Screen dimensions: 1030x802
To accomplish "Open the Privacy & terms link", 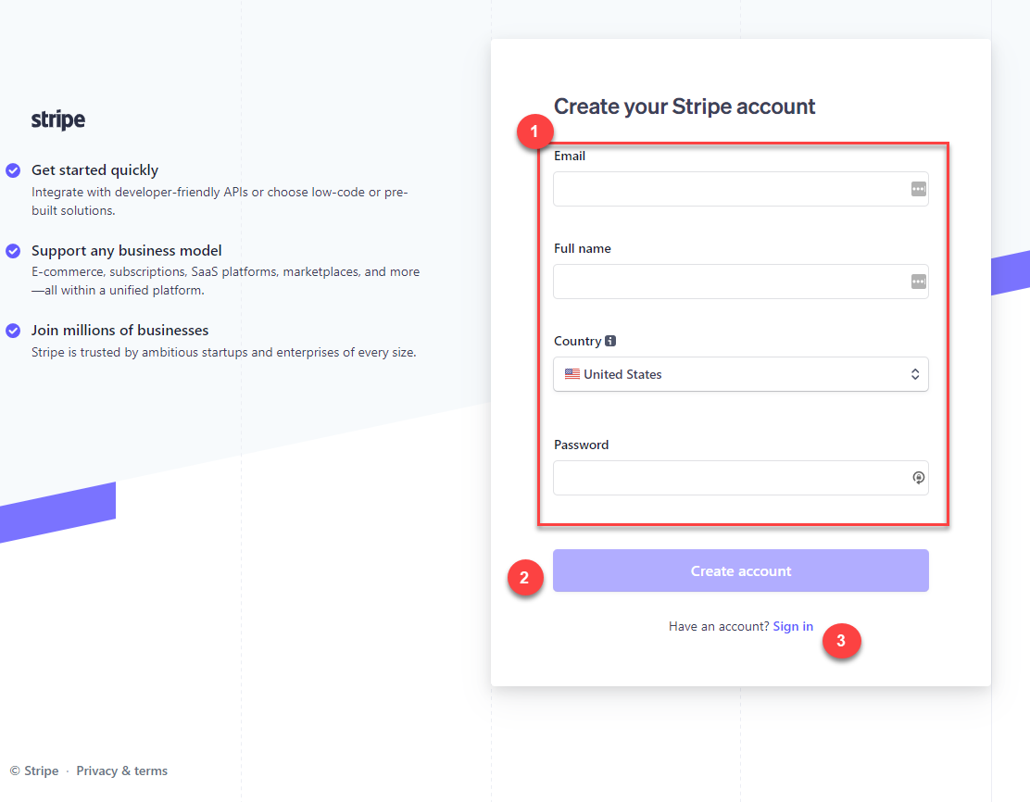I will click(122, 771).
